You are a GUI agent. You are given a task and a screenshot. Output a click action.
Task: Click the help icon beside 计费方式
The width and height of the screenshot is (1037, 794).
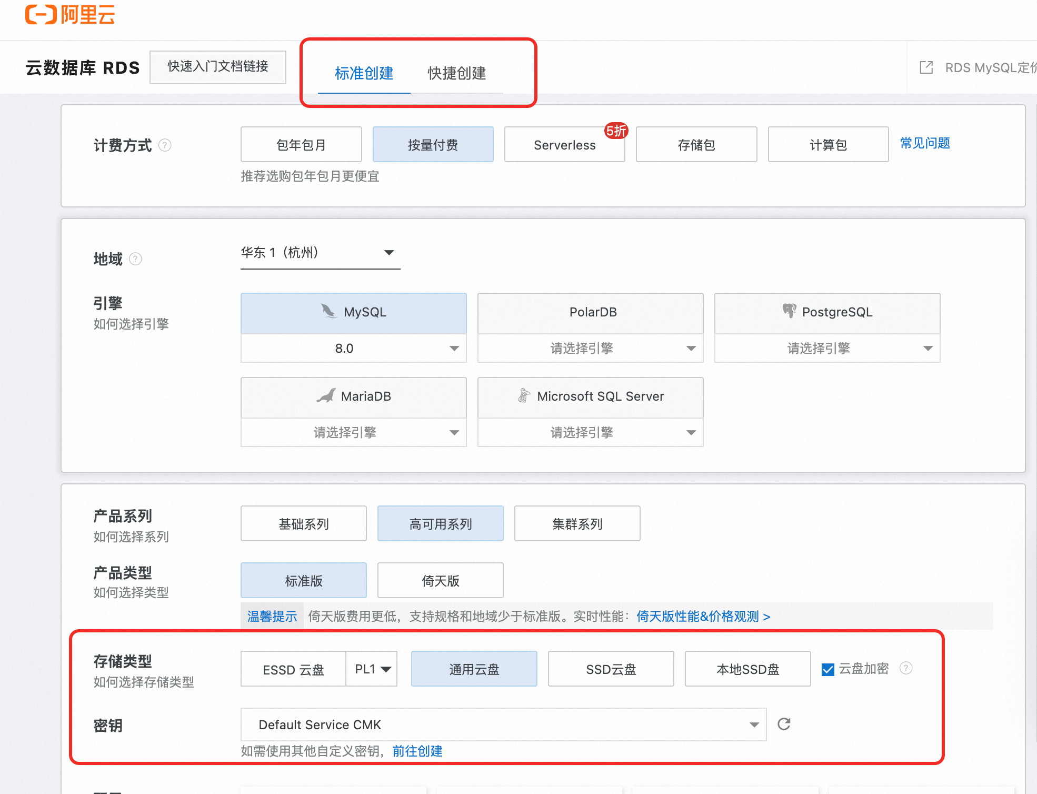(x=165, y=145)
